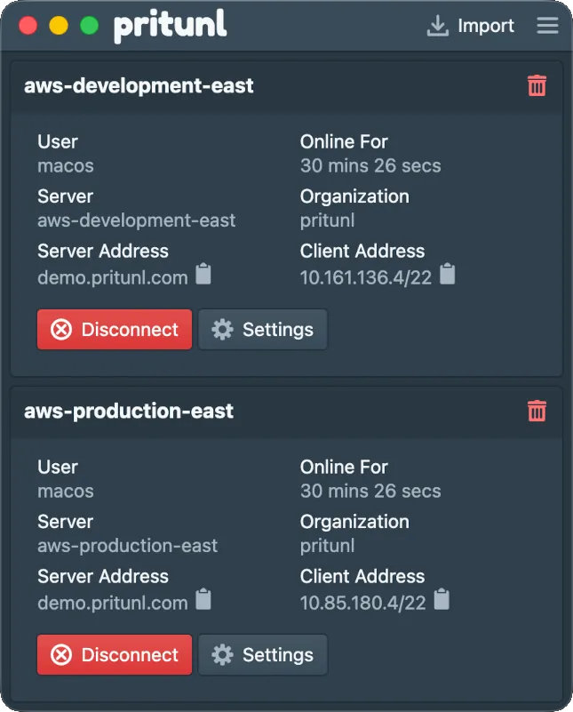Open the hamburger menu icon
Viewport: 573px width, 712px height.
(x=547, y=26)
